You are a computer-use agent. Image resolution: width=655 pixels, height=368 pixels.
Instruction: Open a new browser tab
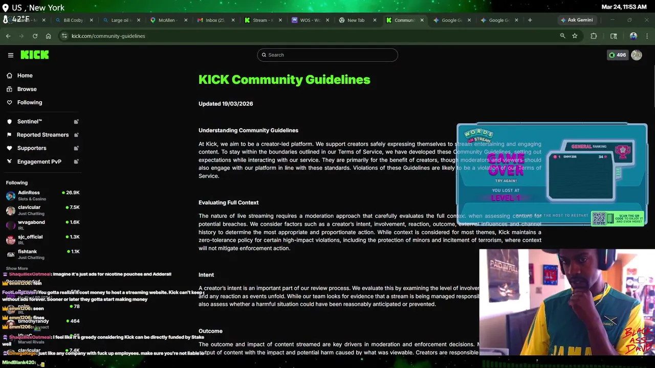530,20
